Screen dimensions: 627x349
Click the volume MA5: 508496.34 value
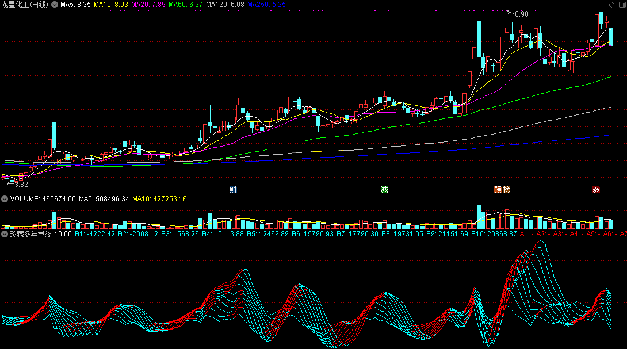click(x=104, y=199)
